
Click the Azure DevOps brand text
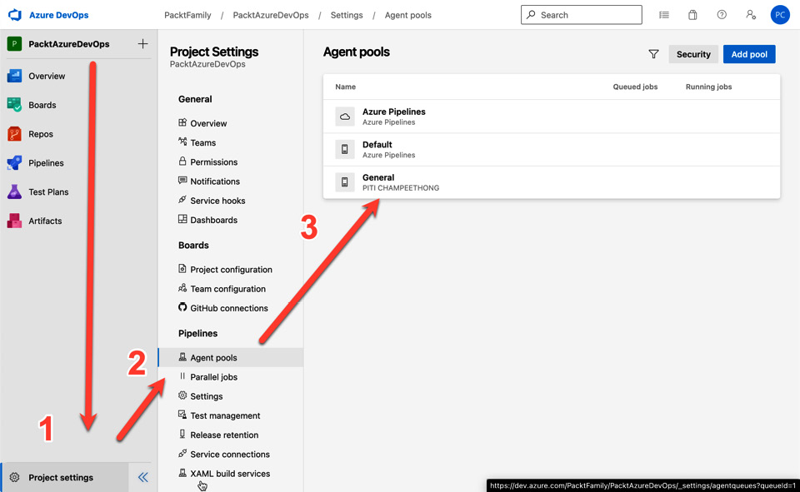pos(58,15)
